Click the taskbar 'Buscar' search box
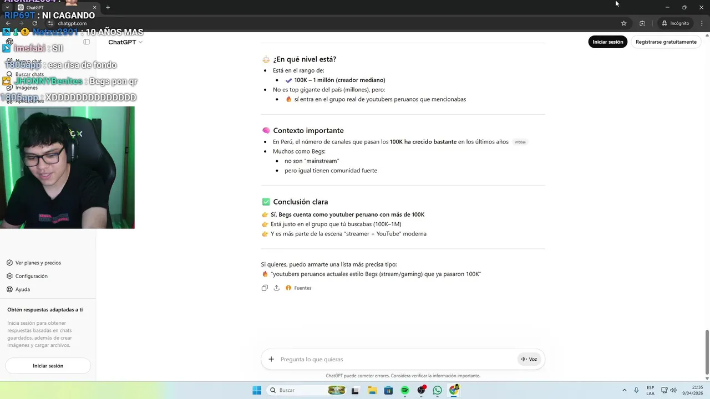The height and width of the screenshot is (399, 710). click(307, 390)
